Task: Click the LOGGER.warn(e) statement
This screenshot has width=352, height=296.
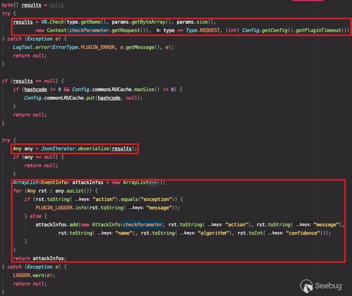Action: (34, 275)
